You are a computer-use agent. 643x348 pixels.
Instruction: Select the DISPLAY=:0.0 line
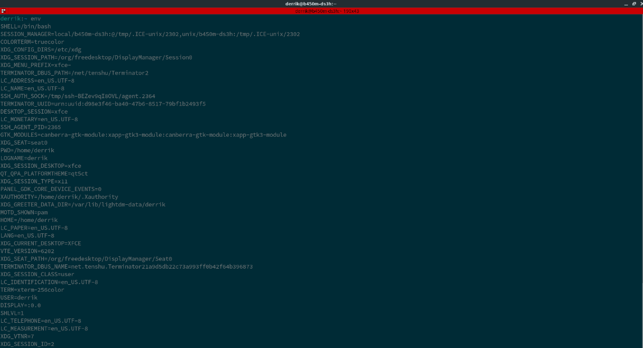(x=20, y=305)
